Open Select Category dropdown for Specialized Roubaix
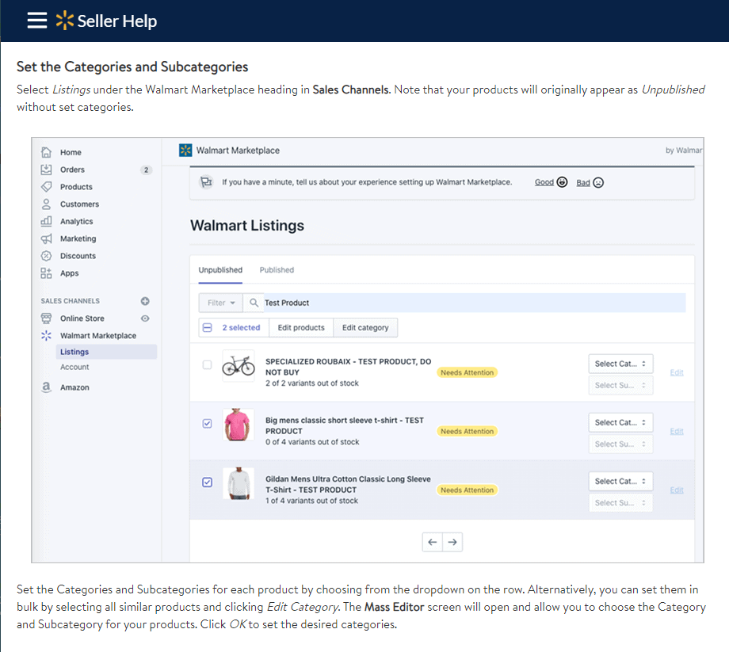 click(620, 364)
